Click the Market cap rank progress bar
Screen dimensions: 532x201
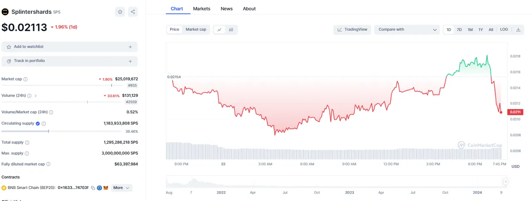(62, 86)
